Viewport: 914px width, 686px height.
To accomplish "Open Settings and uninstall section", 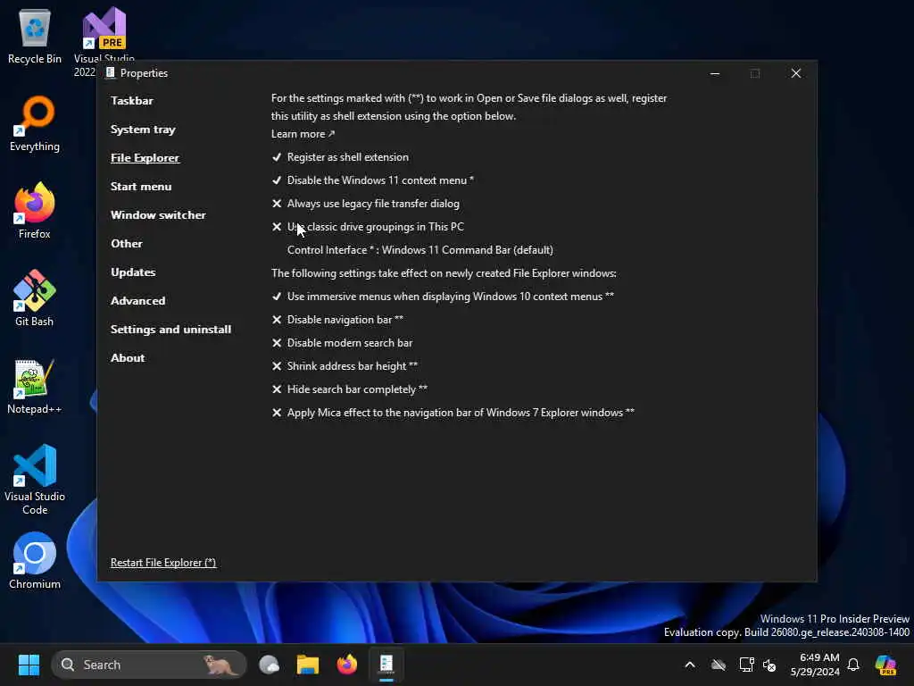I will pos(170,329).
